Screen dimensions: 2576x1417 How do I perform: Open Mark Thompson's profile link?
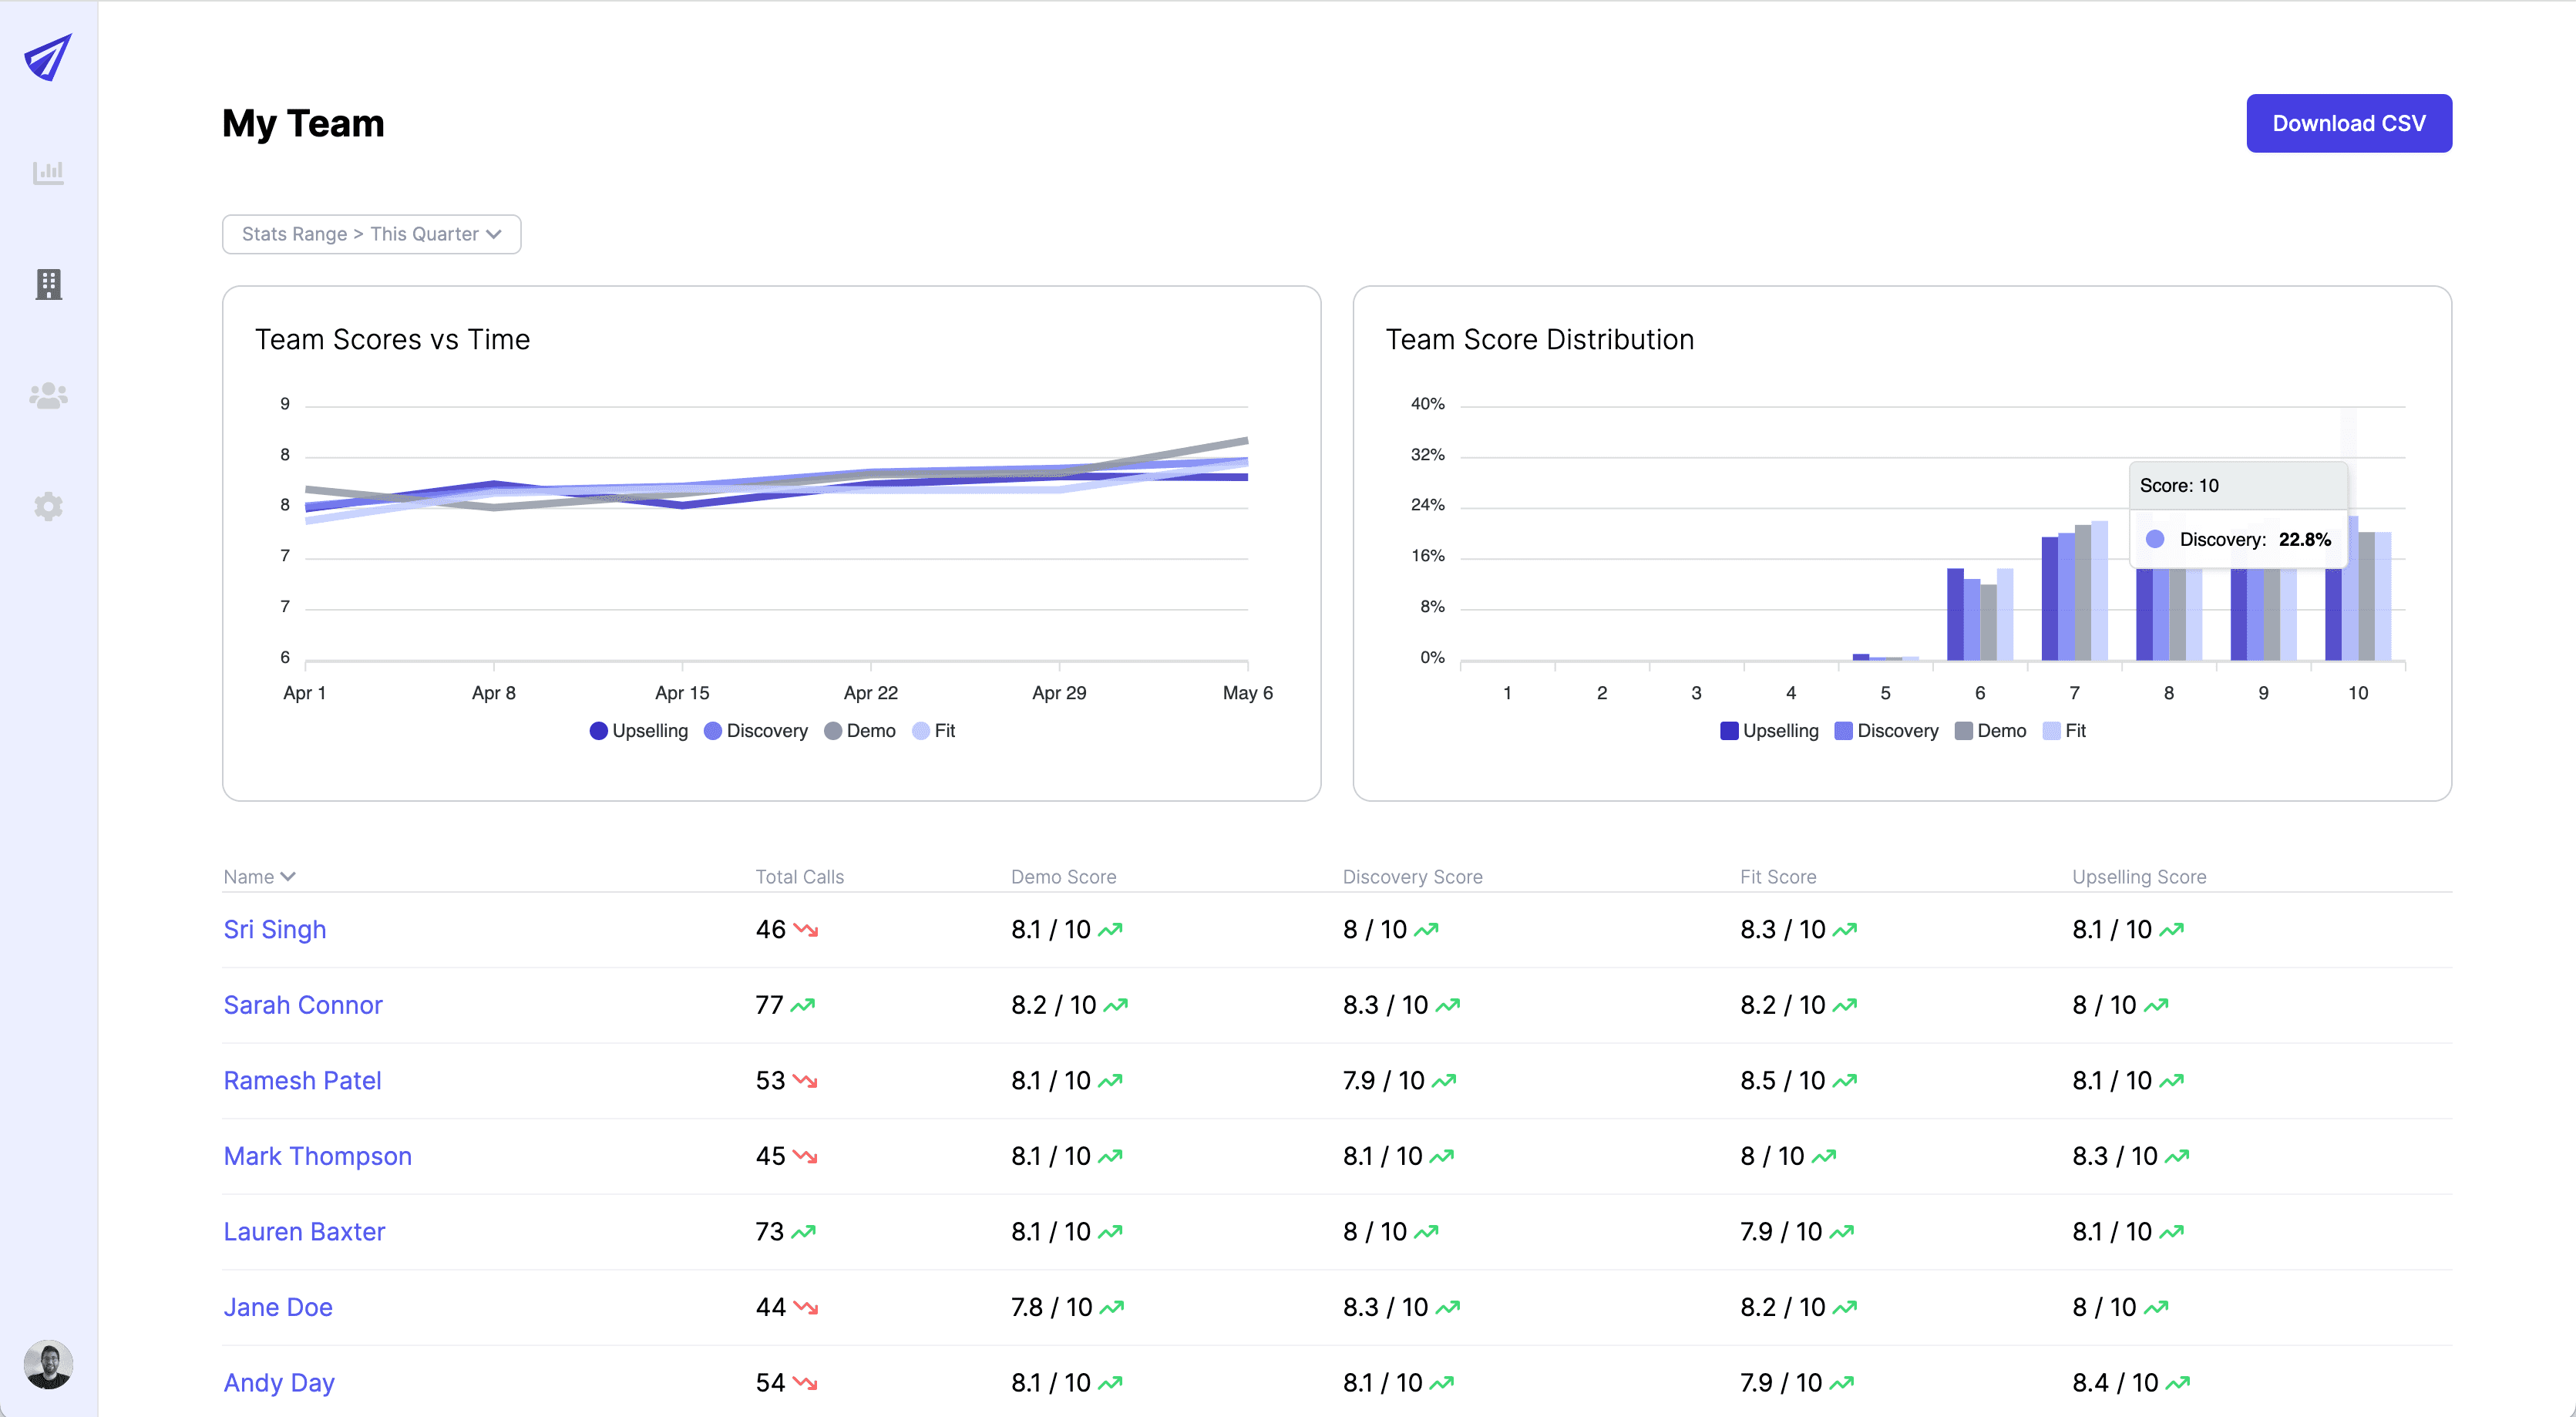pos(317,1156)
